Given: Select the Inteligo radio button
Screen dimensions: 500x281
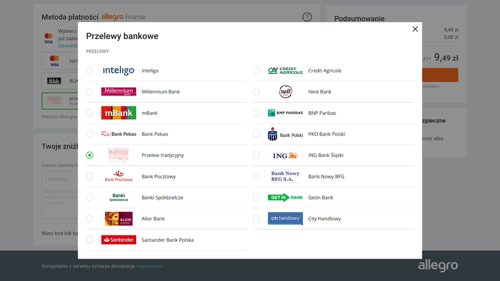Looking at the screenshot, I should click(x=90, y=70).
